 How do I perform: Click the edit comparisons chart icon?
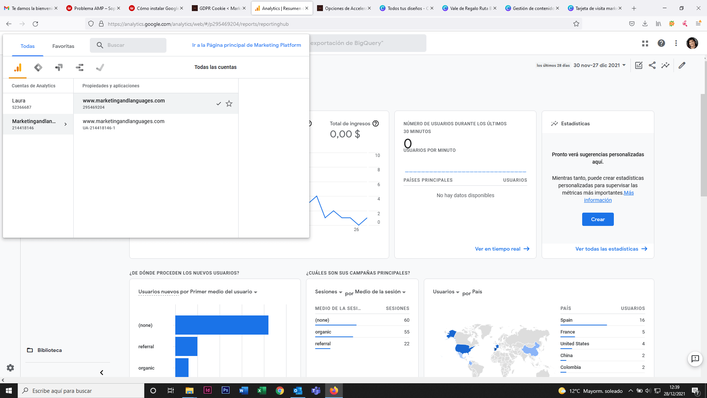[639, 65]
